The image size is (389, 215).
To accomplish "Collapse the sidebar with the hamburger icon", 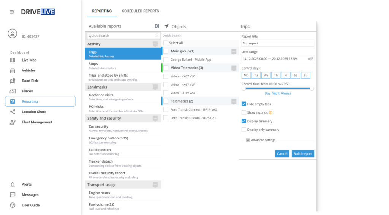I will pos(13,12).
